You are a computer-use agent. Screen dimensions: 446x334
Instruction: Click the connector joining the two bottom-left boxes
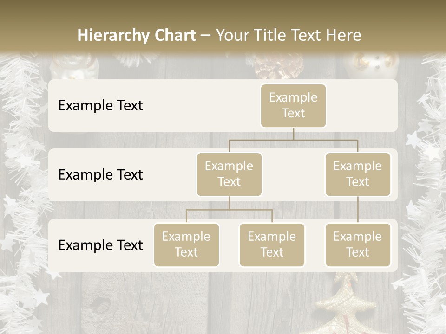229,210
